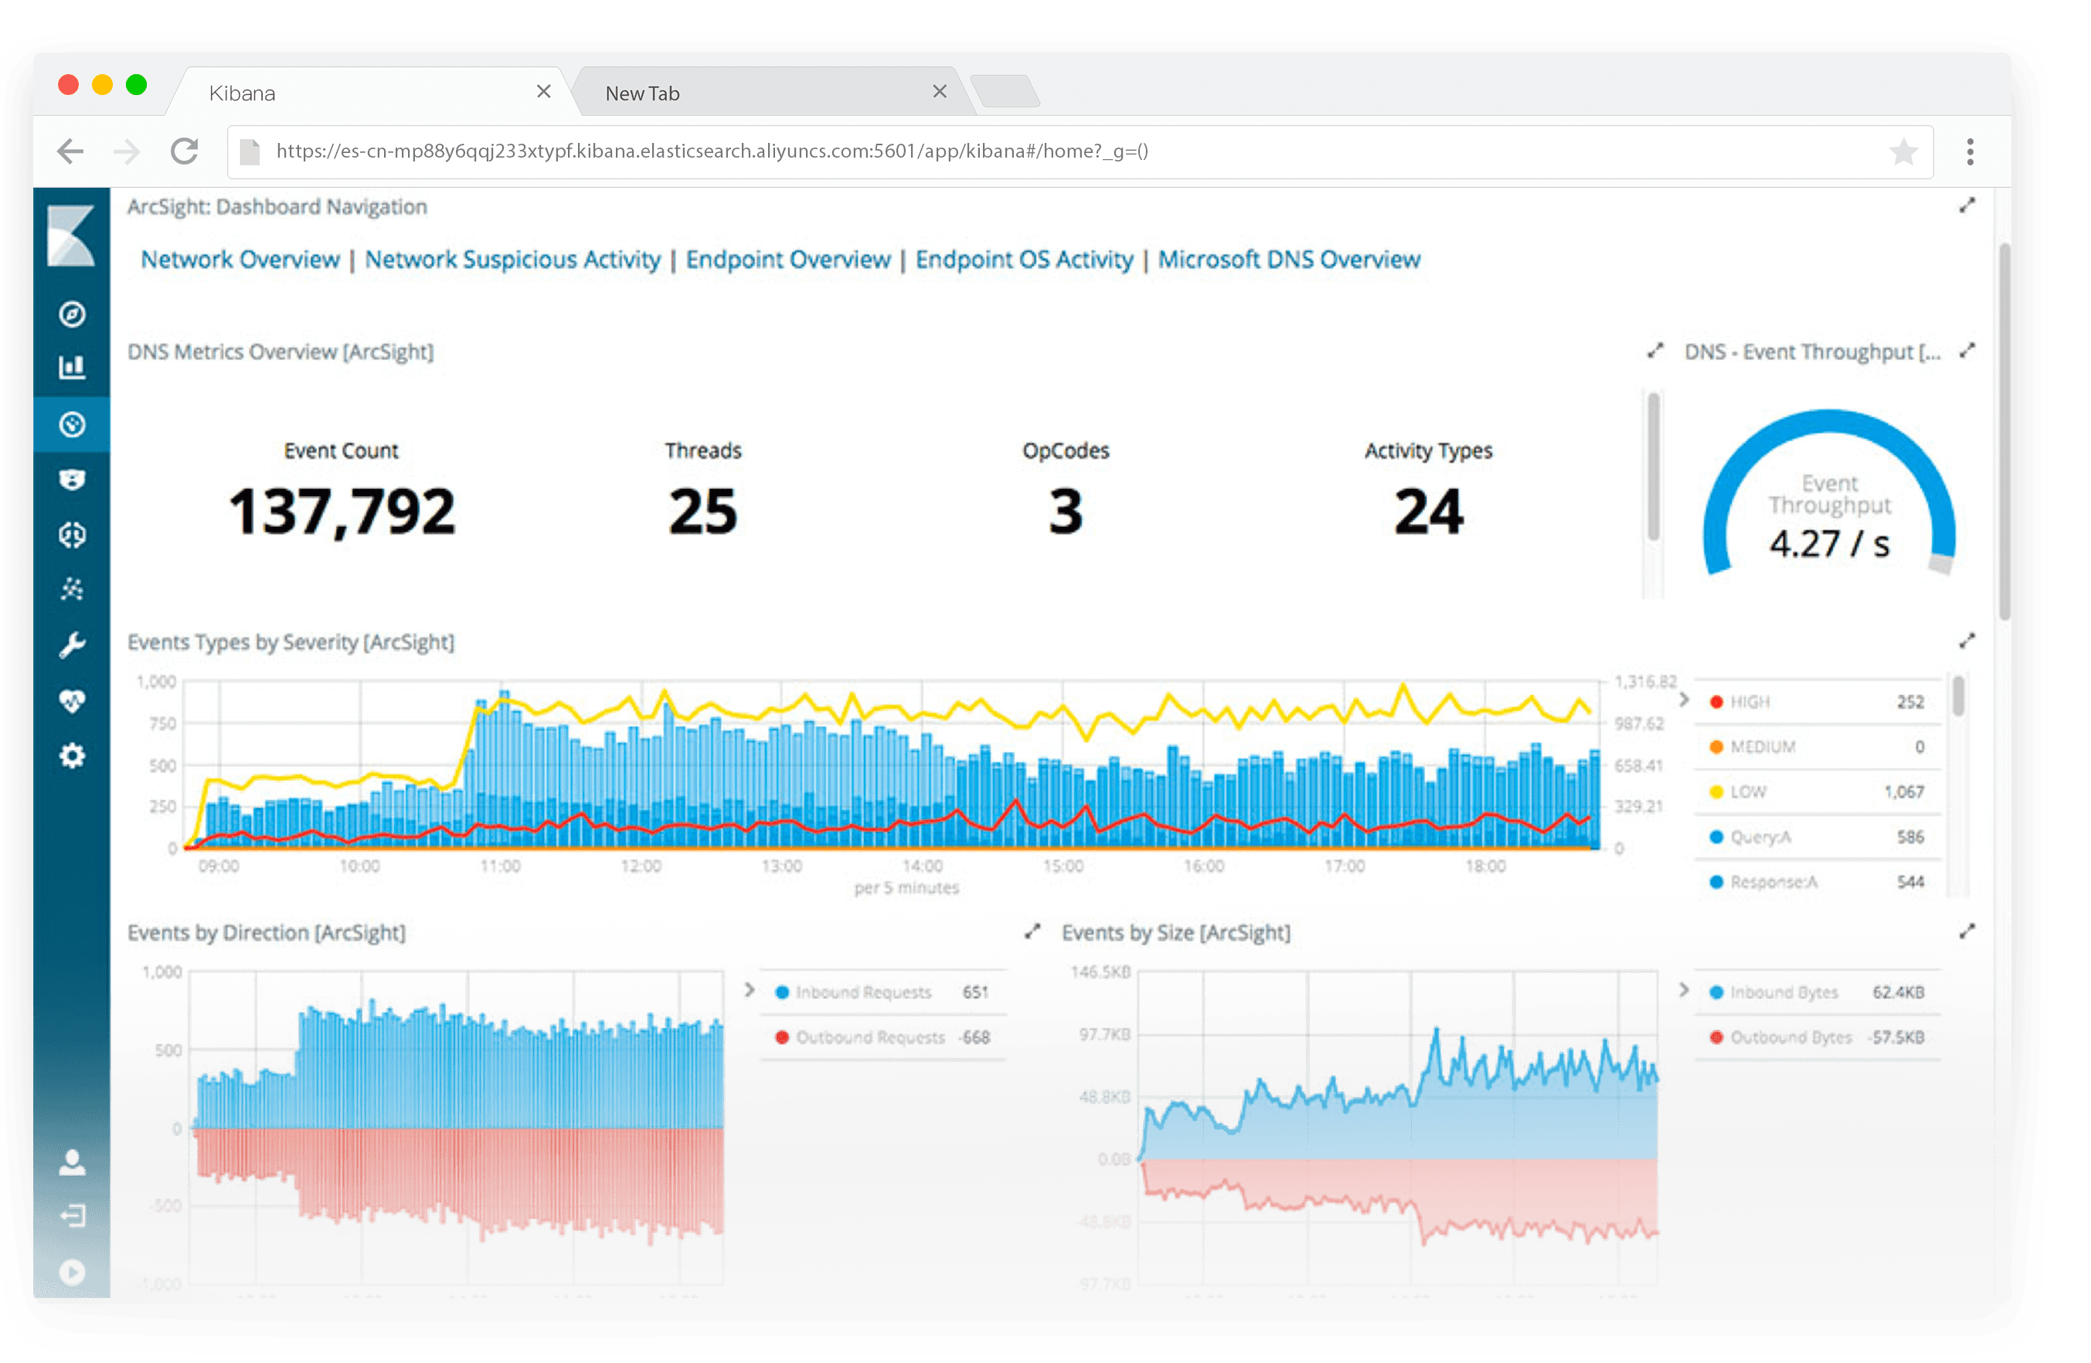Go back with browser back arrow
Screen dimensions: 2091x1363
(x=70, y=151)
